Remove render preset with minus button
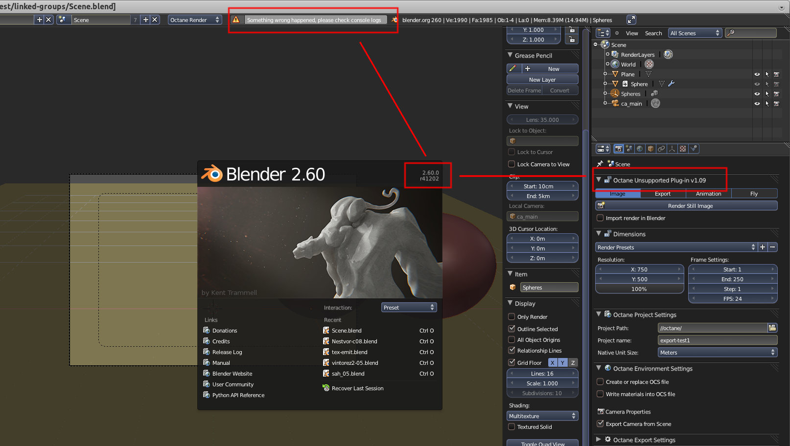 point(772,247)
